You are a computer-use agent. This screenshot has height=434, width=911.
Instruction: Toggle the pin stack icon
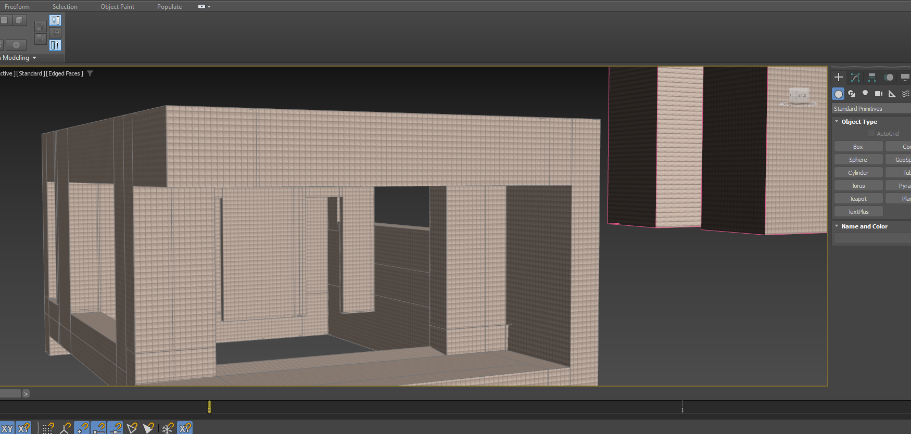(x=55, y=33)
